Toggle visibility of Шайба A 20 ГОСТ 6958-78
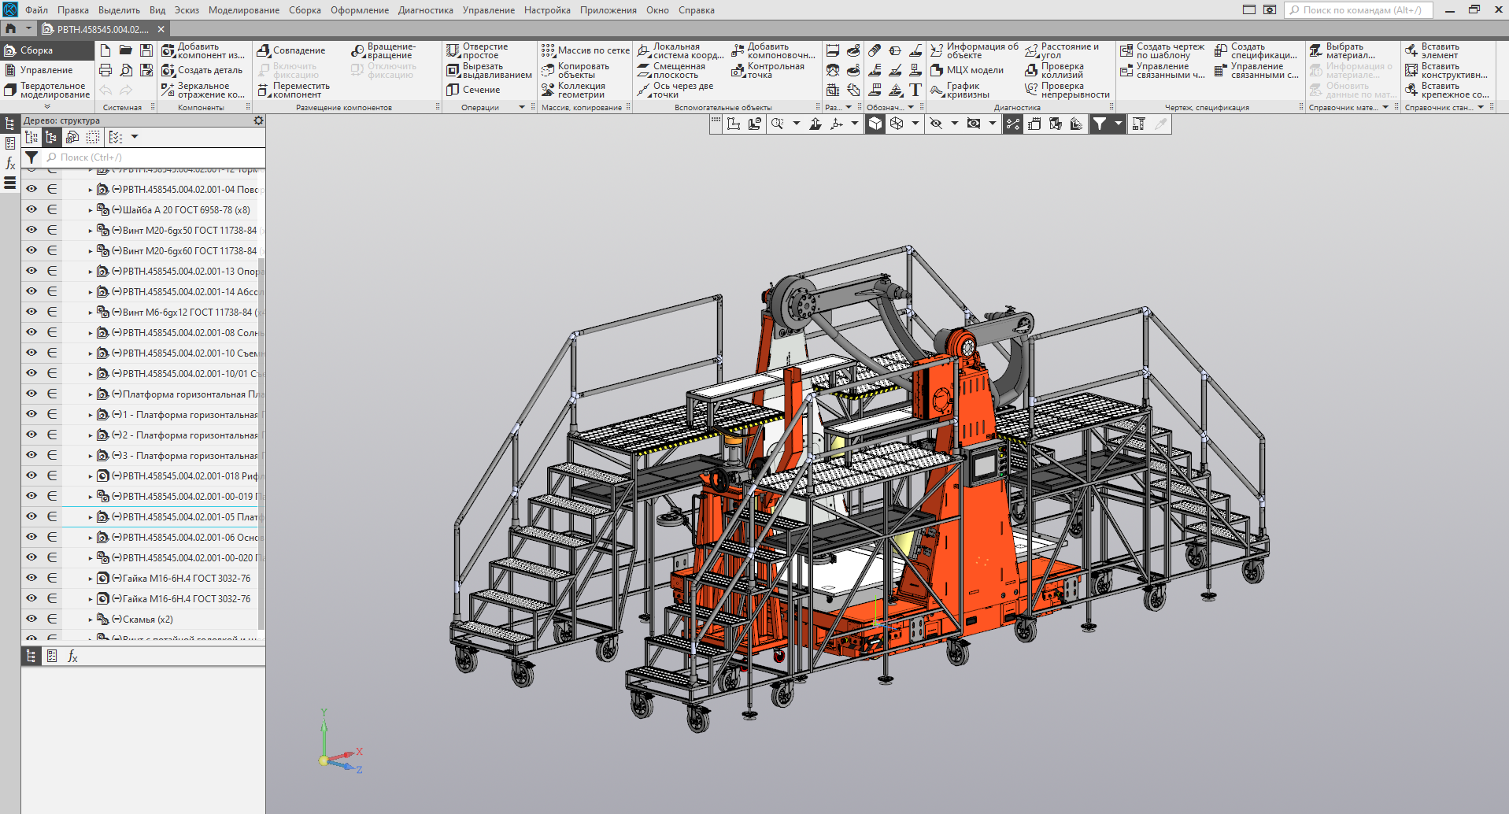The width and height of the screenshot is (1509, 814). click(x=31, y=209)
